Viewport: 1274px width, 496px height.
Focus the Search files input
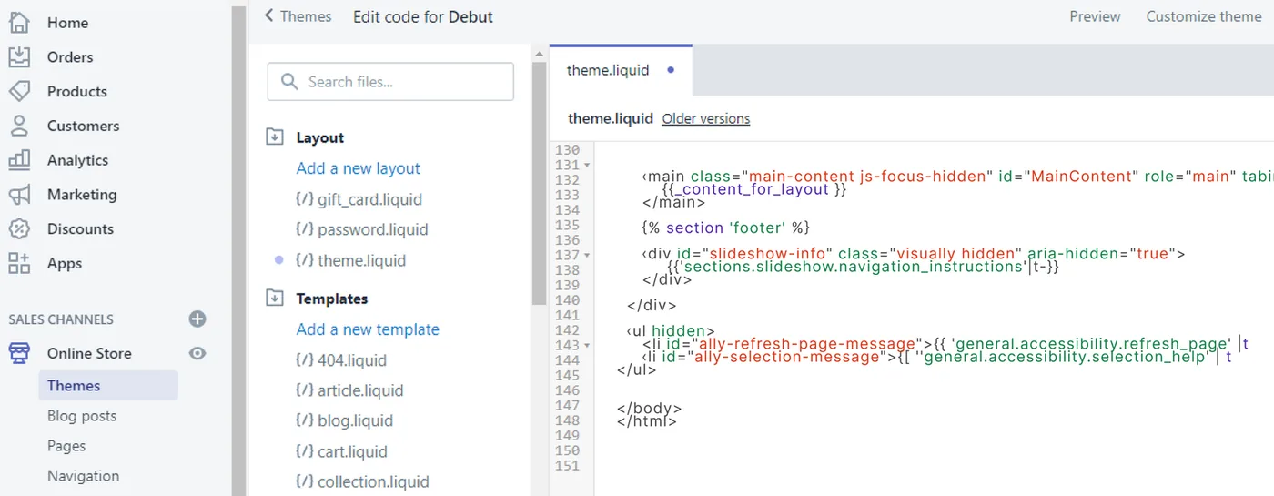(390, 82)
